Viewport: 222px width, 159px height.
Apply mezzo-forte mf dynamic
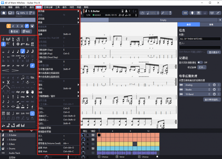[23, 66]
